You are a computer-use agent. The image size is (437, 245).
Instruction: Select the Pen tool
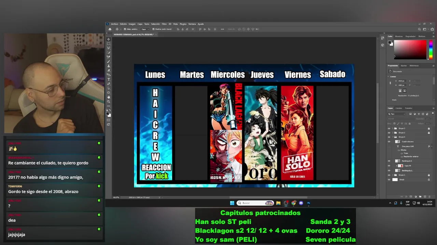pyautogui.click(x=109, y=84)
